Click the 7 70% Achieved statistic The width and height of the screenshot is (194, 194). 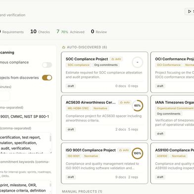(x=70, y=32)
